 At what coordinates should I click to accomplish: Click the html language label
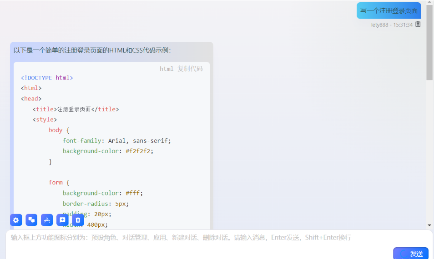click(167, 69)
